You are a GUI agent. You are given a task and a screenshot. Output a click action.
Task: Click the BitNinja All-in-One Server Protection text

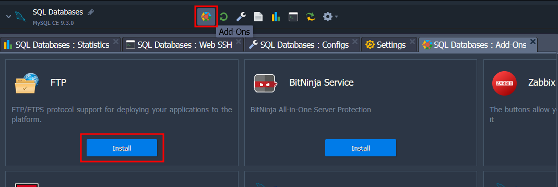click(x=311, y=110)
